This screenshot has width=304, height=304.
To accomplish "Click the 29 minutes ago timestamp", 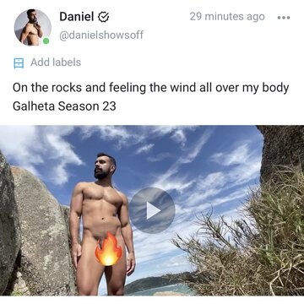I will click(x=227, y=17).
